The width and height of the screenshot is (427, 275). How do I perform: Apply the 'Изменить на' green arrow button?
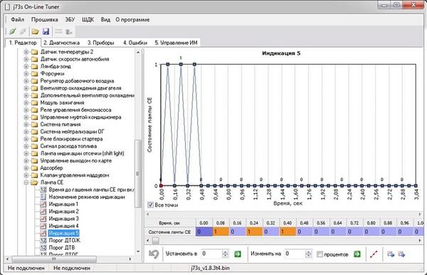pos(357,254)
